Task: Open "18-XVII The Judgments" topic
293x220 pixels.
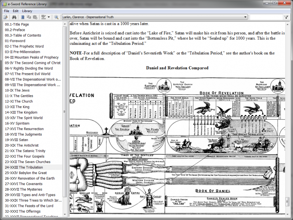Action: tap(23, 134)
